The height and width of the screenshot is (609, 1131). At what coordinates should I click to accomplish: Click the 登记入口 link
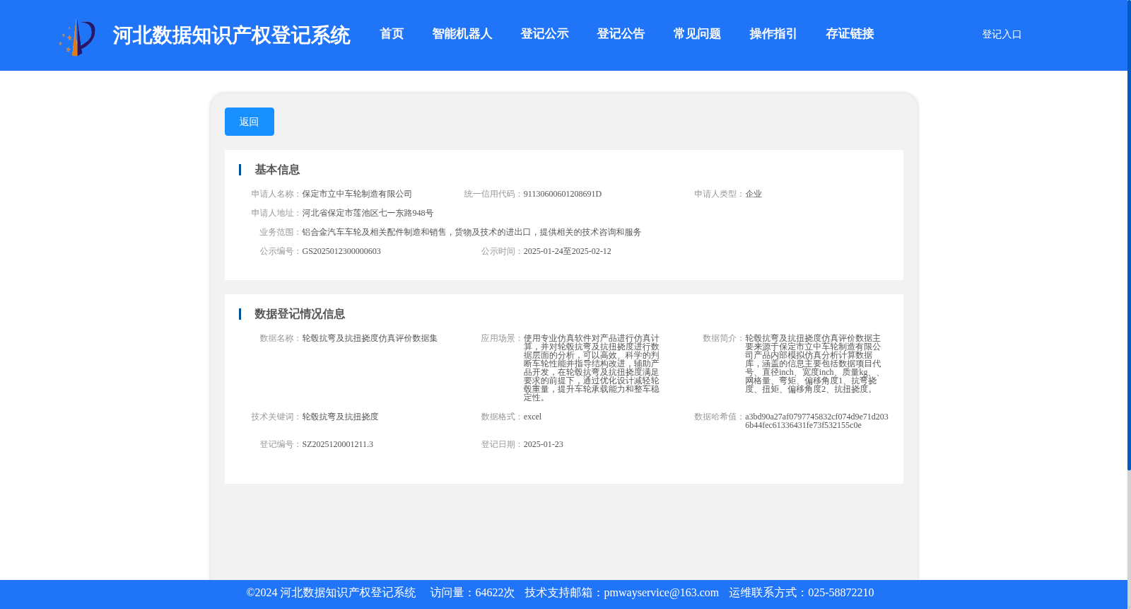[x=1002, y=34]
